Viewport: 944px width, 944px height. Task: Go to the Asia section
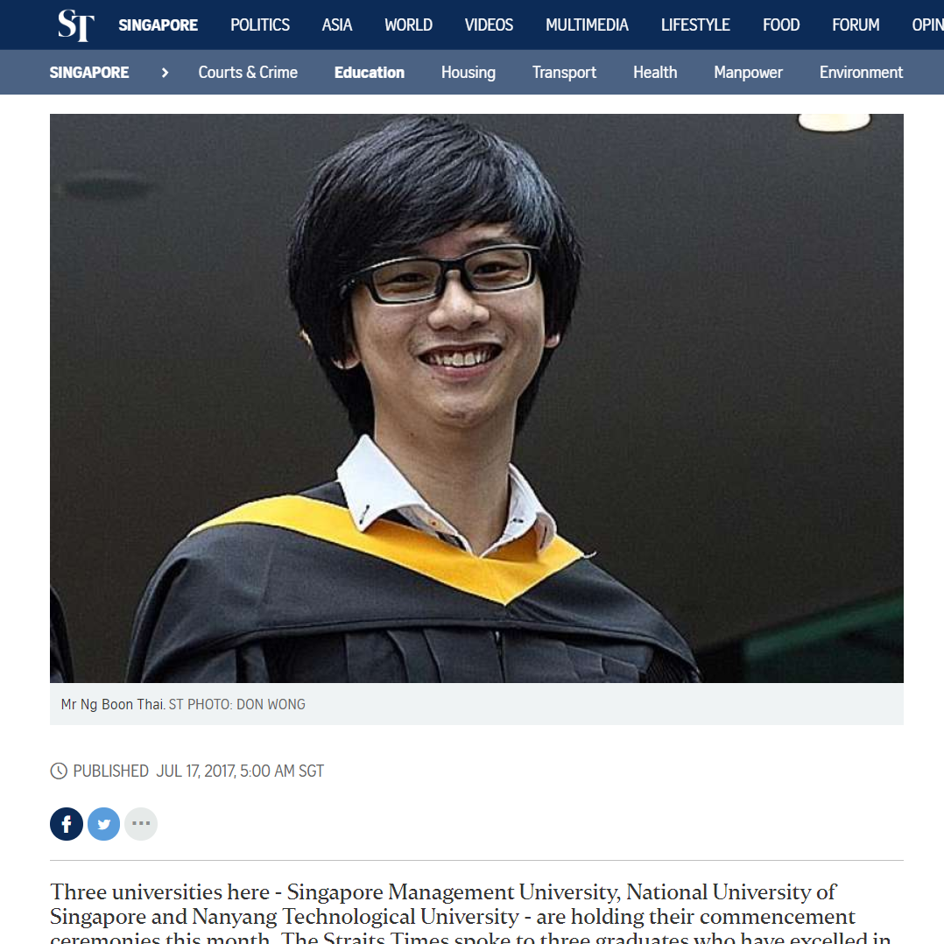click(x=336, y=25)
